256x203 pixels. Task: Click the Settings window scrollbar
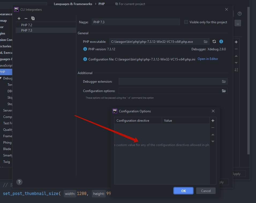[x=248, y=81]
